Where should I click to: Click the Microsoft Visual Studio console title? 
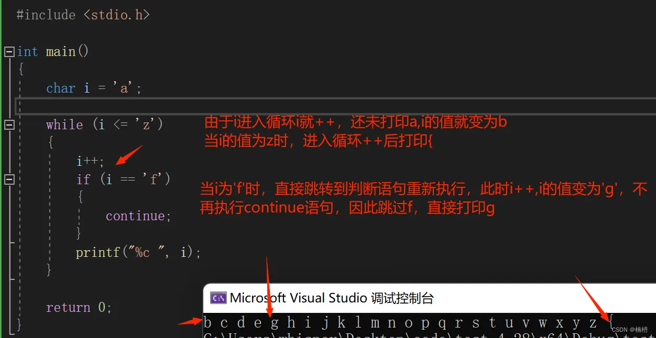[x=332, y=298]
